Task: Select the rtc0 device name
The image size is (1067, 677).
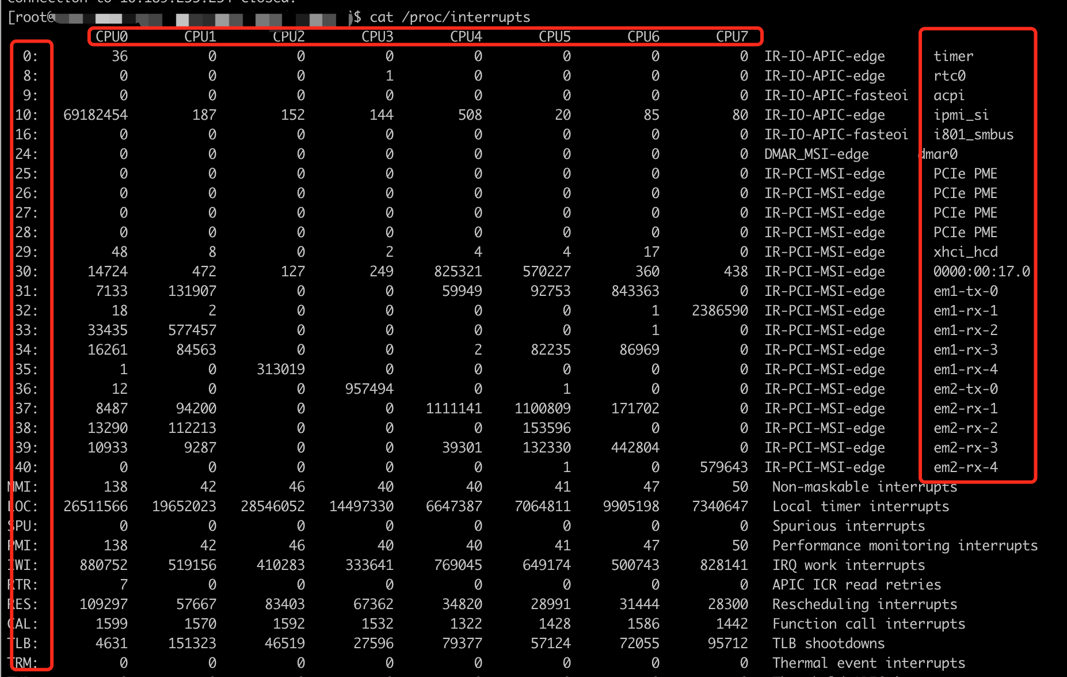Action: point(950,75)
